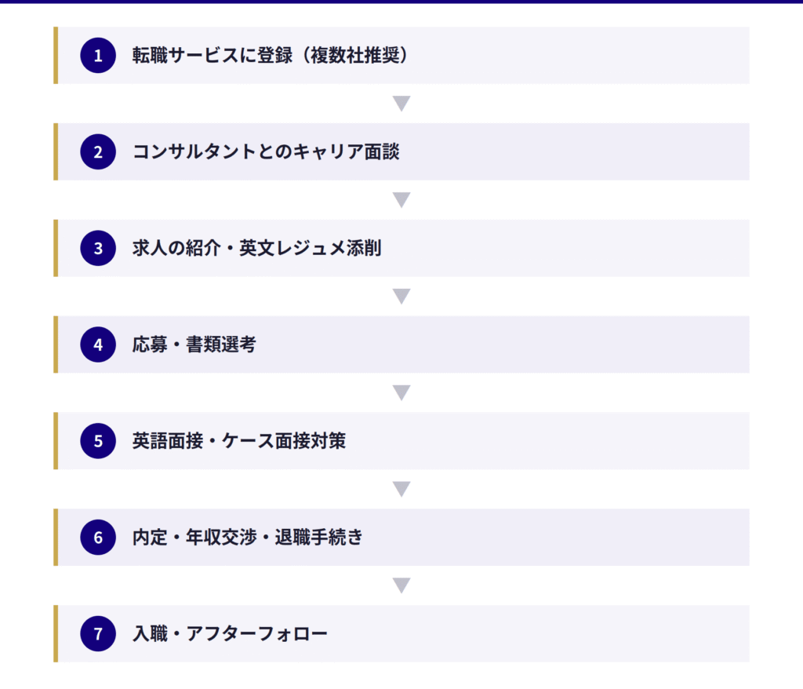Viewport: 803px width, 689px height.
Task: Click the number 1 step circle
Action: tap(98, 55)
